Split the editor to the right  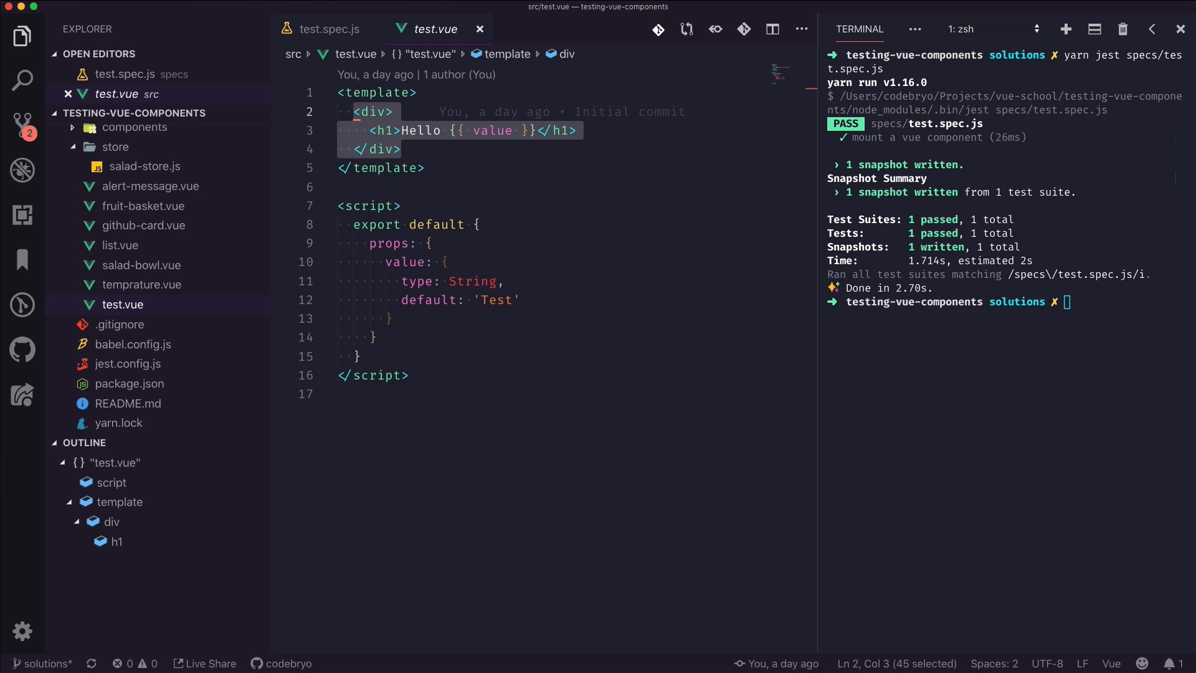(773, 29)
